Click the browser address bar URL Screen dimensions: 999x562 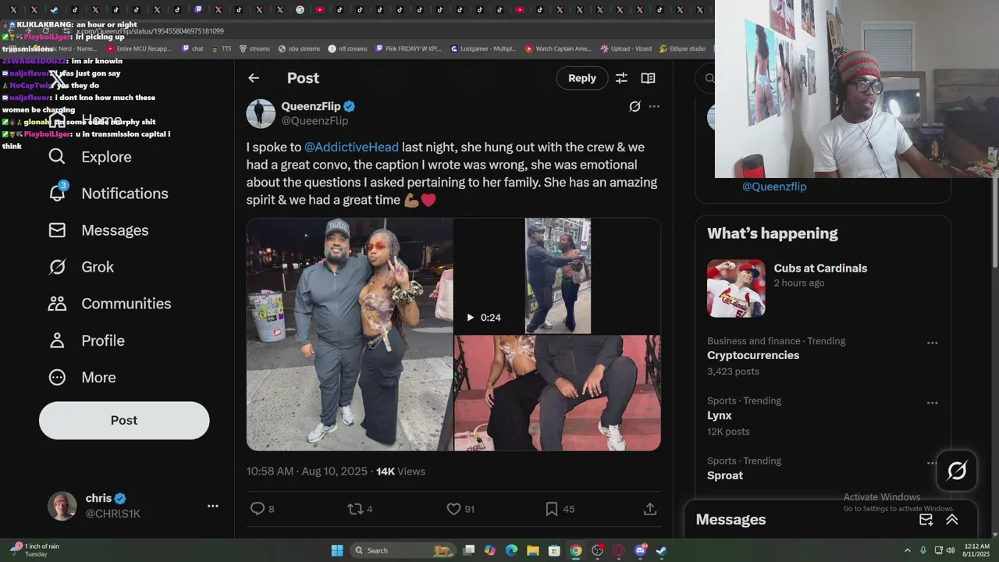point(150,31)
